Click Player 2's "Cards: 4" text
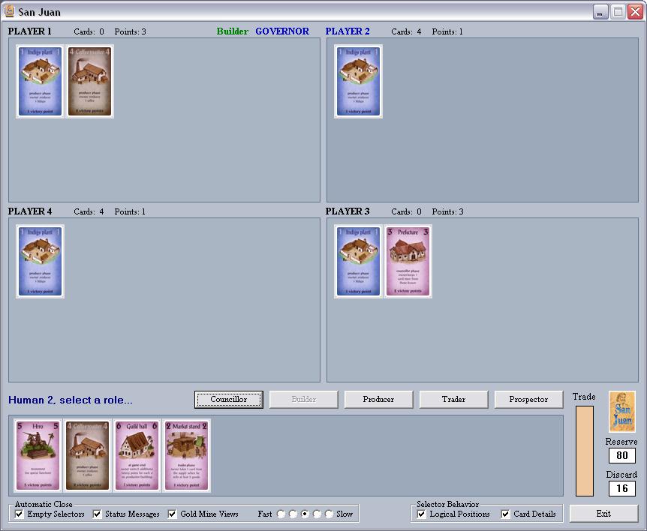This screenshot has width=647, height=531. click(x=406, y=31)
